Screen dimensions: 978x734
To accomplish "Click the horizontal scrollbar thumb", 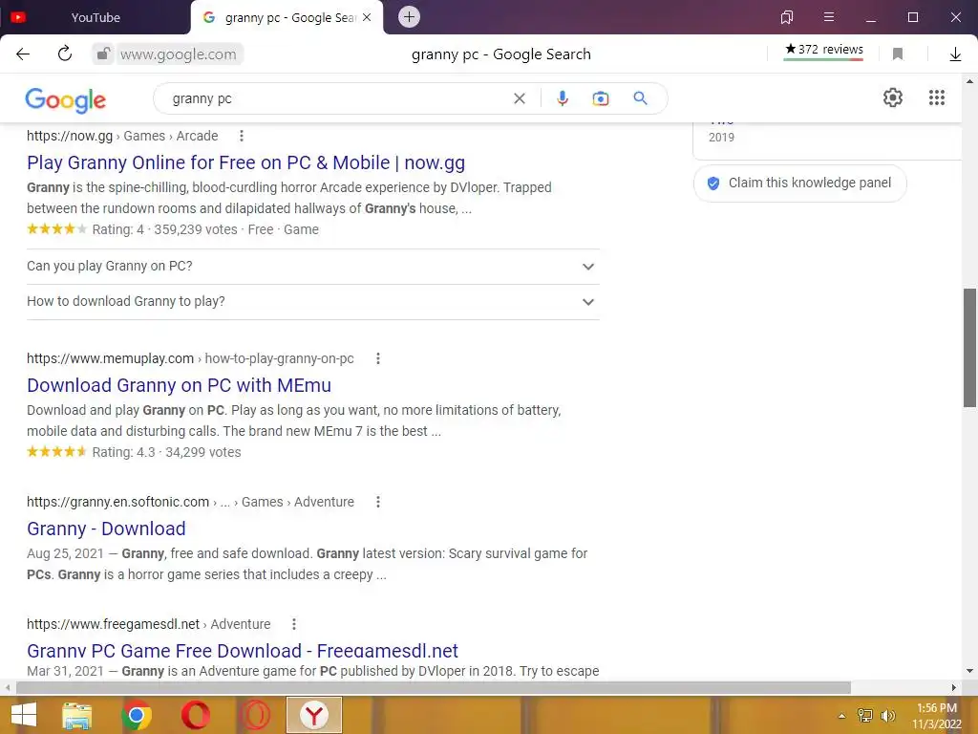I will pyautogui.click(x=434, y=688).
